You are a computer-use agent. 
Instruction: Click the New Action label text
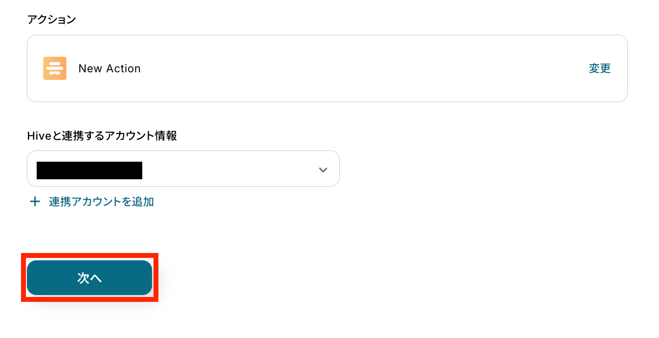point(110,68)
